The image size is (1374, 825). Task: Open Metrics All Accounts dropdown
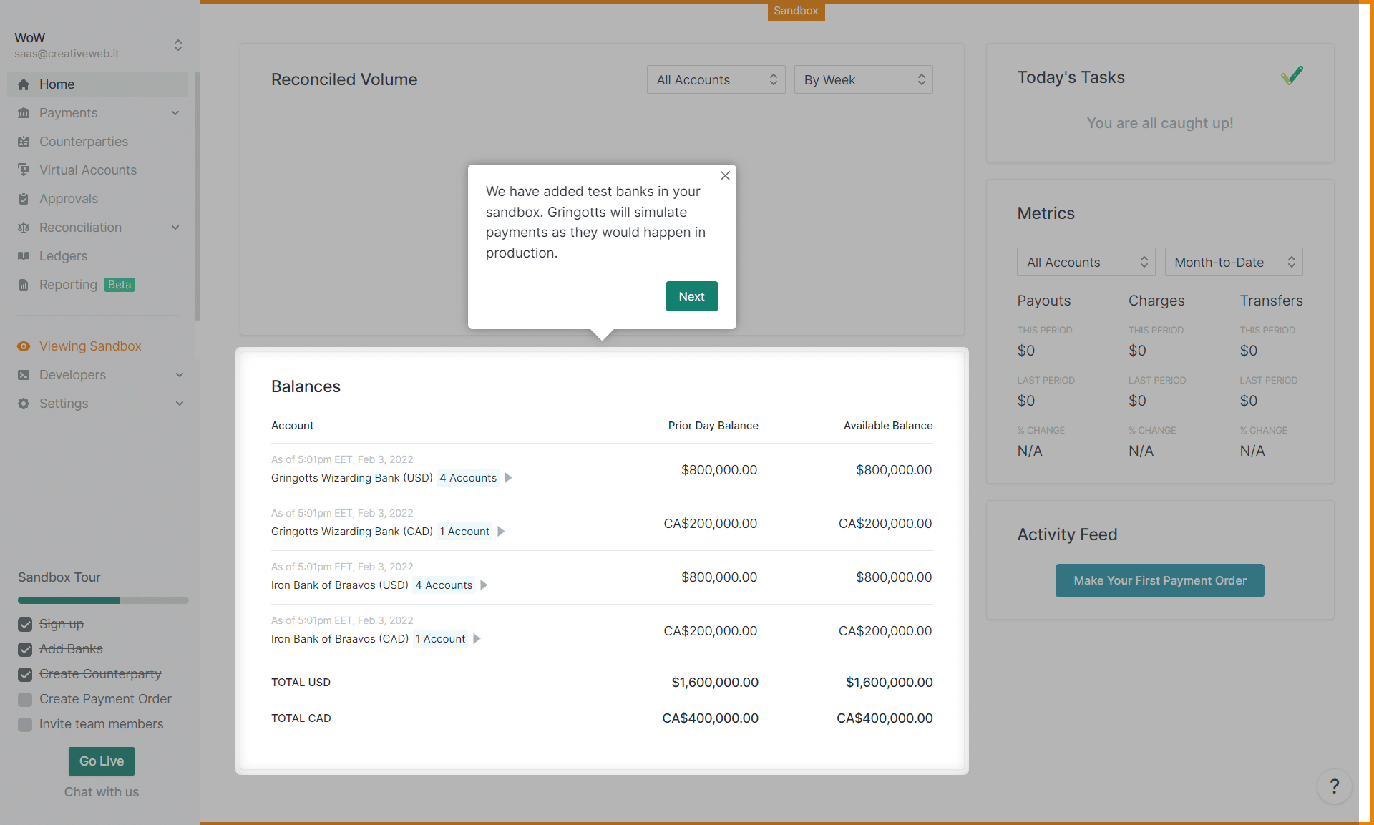[1086, 263]
